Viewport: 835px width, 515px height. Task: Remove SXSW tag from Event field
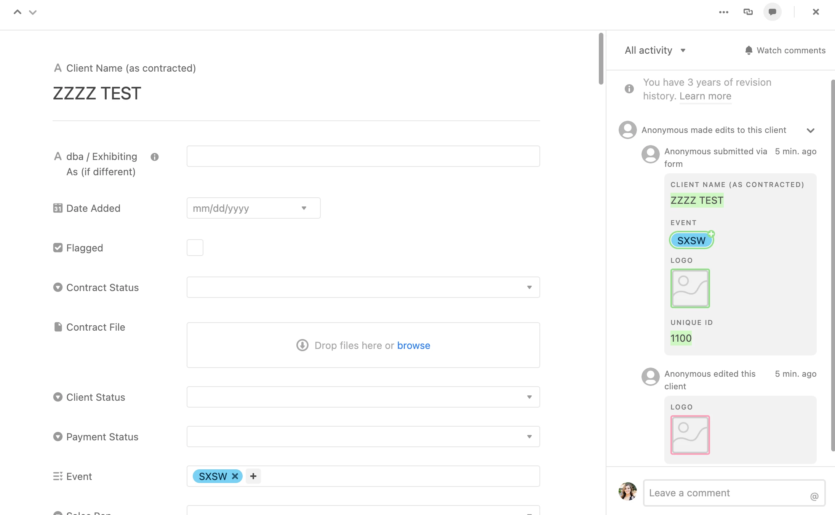[235, 476]
